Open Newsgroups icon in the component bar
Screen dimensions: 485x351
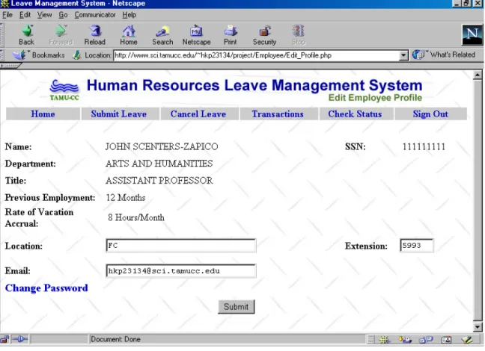[x=426, y=340]
